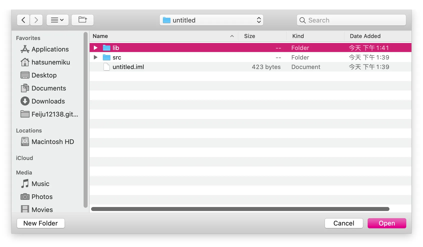
Task: Open the hatsunemiku home folder
Action: click(x=51, y=62)
